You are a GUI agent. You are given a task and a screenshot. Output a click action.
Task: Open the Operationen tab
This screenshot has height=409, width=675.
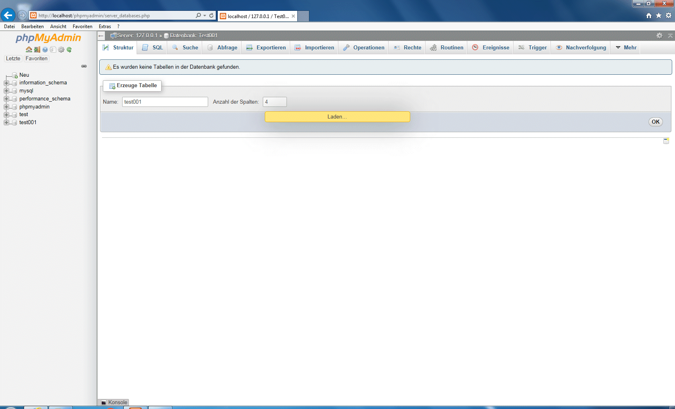coord(364,47)
